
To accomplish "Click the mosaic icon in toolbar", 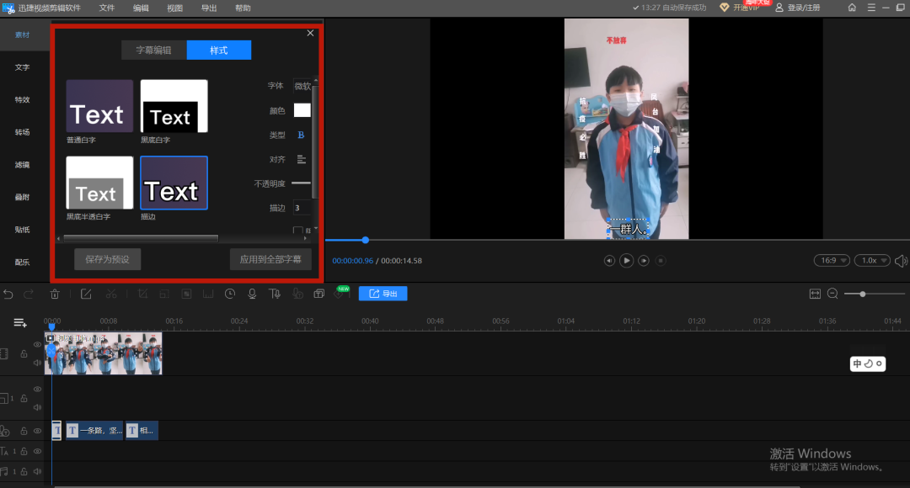I will tap(186, 294).
